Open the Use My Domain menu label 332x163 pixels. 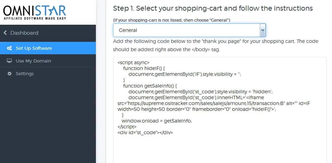(33, 61)
